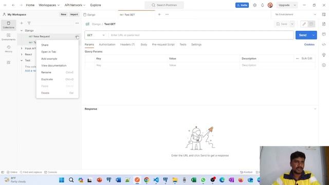Open tab bar three-dot options

[167, 14]
